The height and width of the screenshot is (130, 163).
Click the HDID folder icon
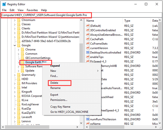pyautogui.click(x=19, y=79)
